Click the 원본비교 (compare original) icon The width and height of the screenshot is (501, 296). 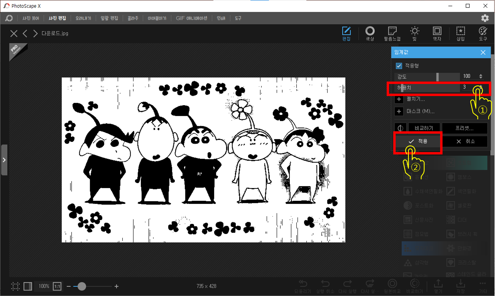coord(392,286)
